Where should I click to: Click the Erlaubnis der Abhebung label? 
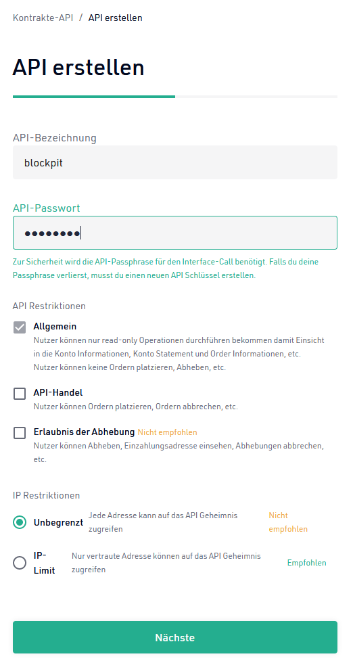[x=84, y=432]
